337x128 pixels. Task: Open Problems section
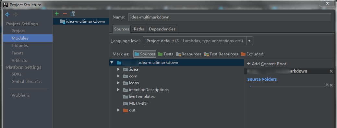tap(21, 95)
